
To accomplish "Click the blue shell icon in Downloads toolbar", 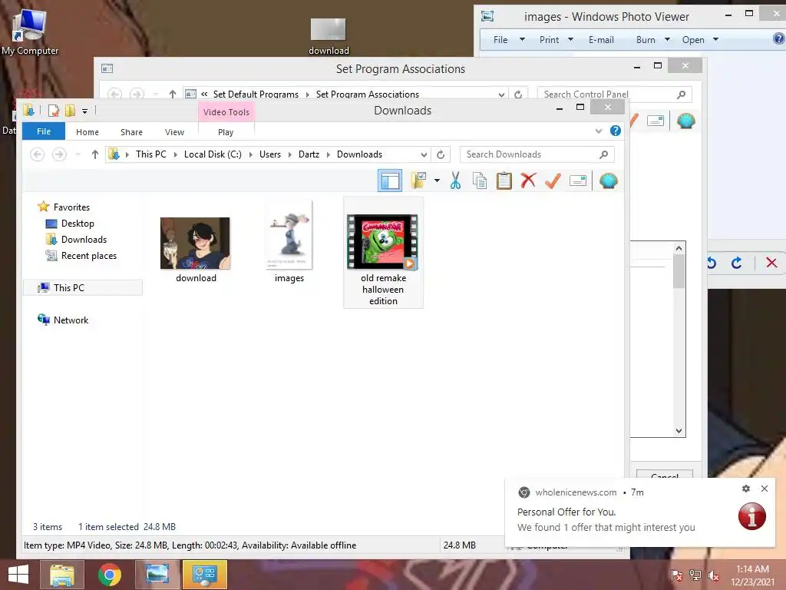I will [x=608, y=181].
